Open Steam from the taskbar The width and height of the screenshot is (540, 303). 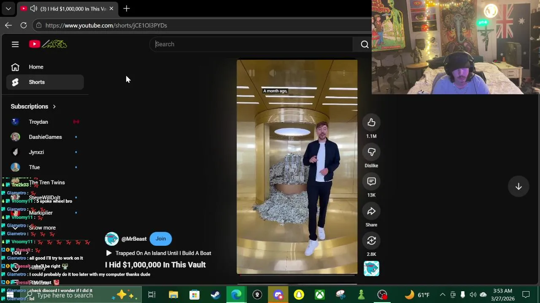click(x=215, y=295)
